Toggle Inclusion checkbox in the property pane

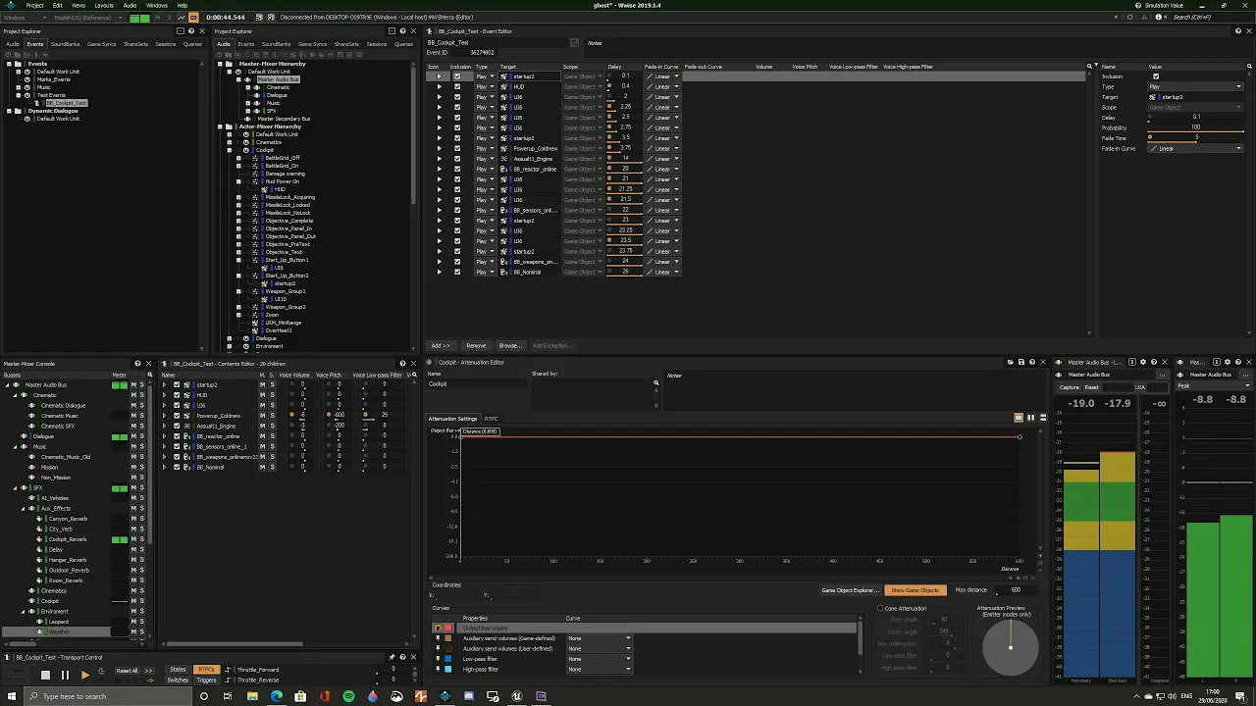point(1155,76)
